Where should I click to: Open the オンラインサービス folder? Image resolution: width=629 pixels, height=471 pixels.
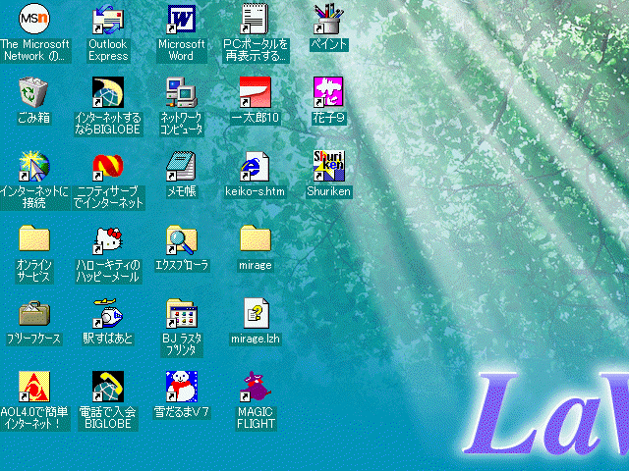(x=34, y=238)
